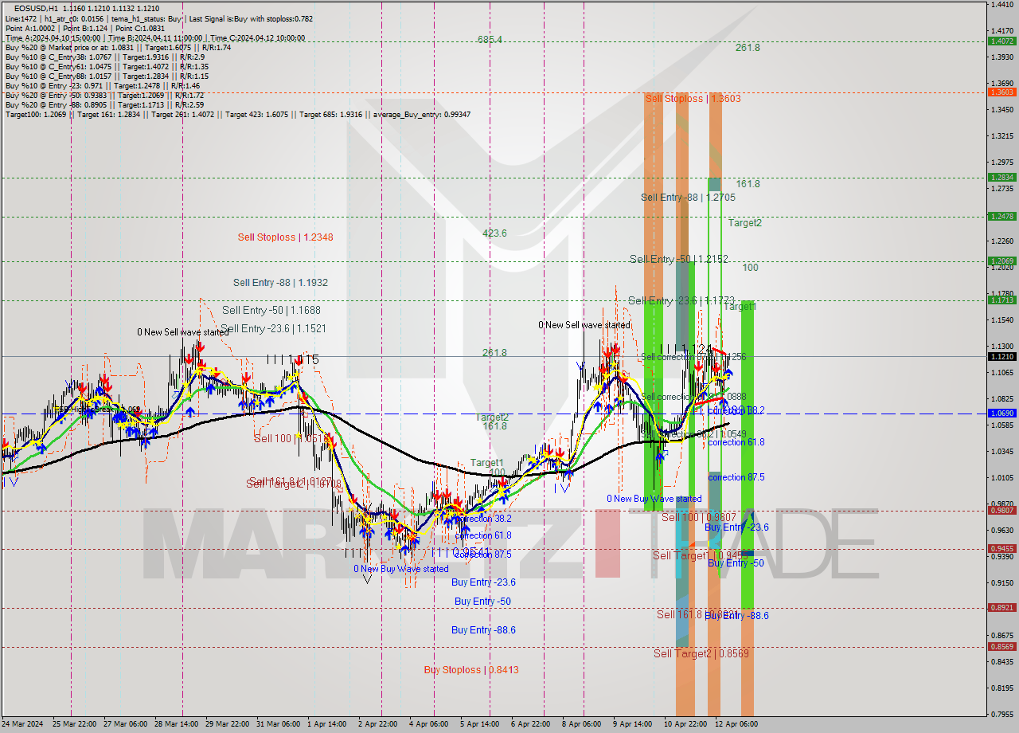Select the 'Sell Entry -50 | 1.2152' label

(x=679, y=260)
